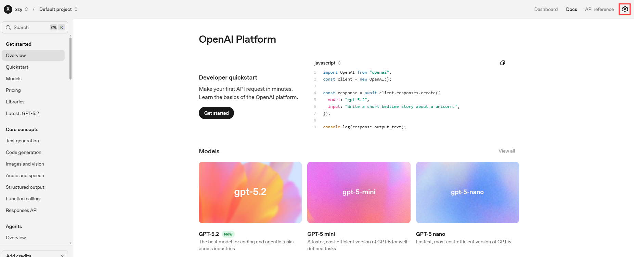Screen dimensions: 634x257
Task: Change the javascript language dropdown
Action: click(327, 63)
